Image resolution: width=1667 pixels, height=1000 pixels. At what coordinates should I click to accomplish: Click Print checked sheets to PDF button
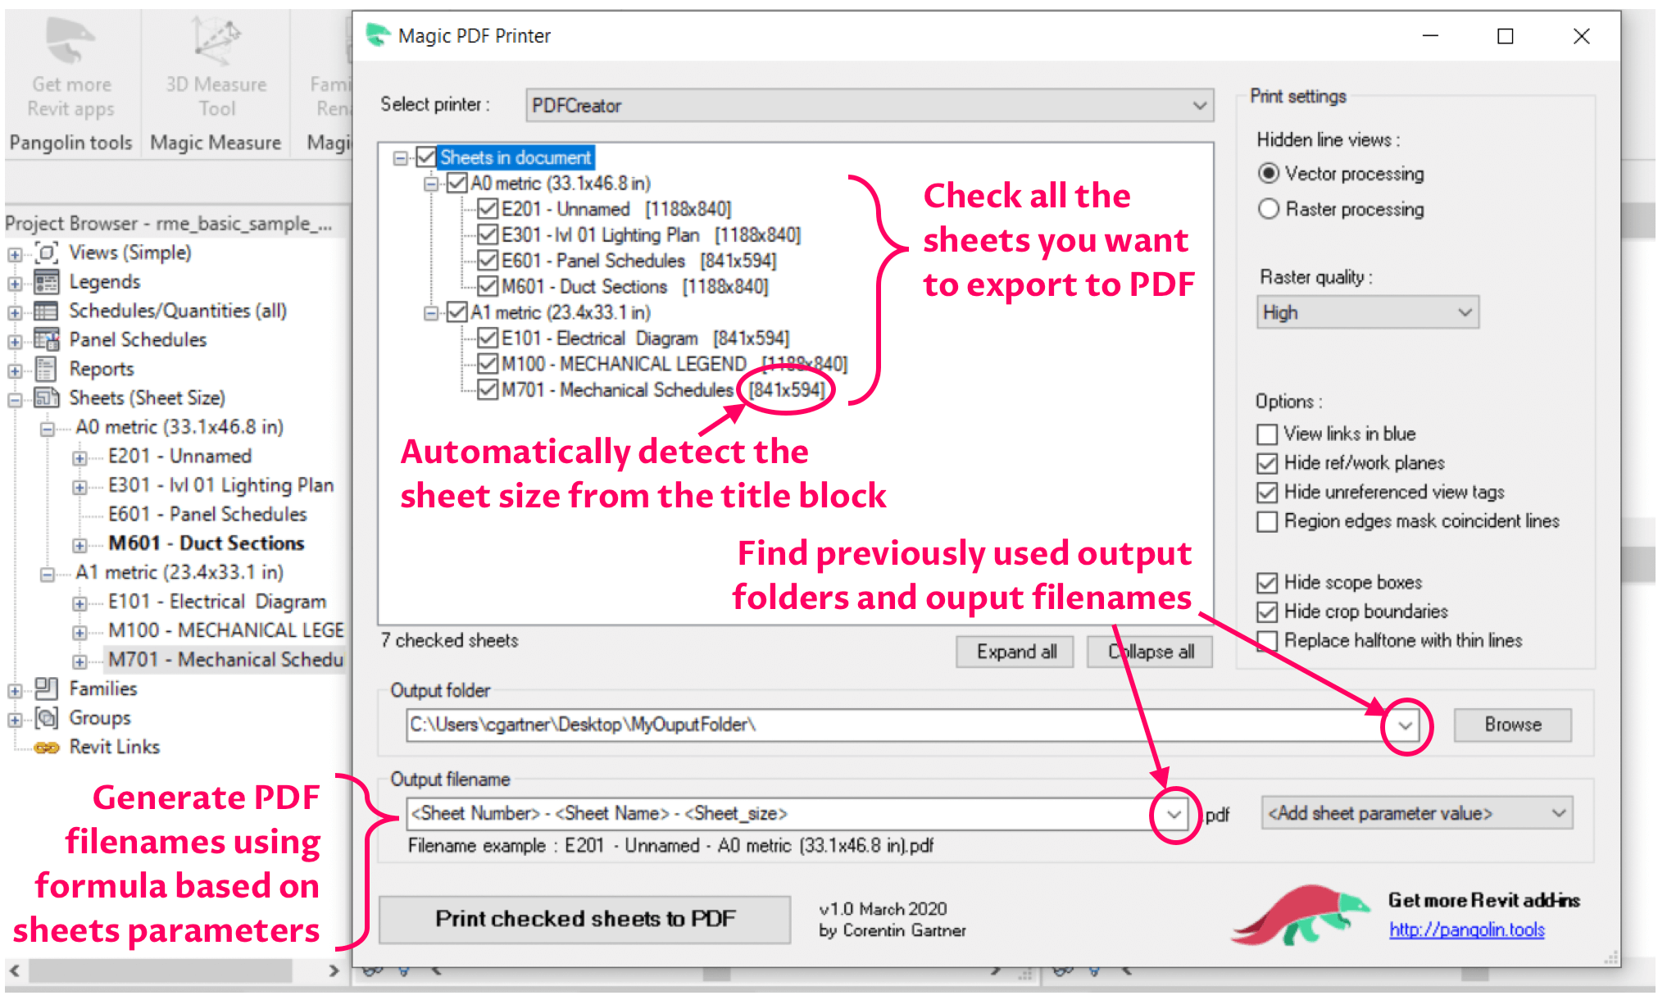(584, 919)
